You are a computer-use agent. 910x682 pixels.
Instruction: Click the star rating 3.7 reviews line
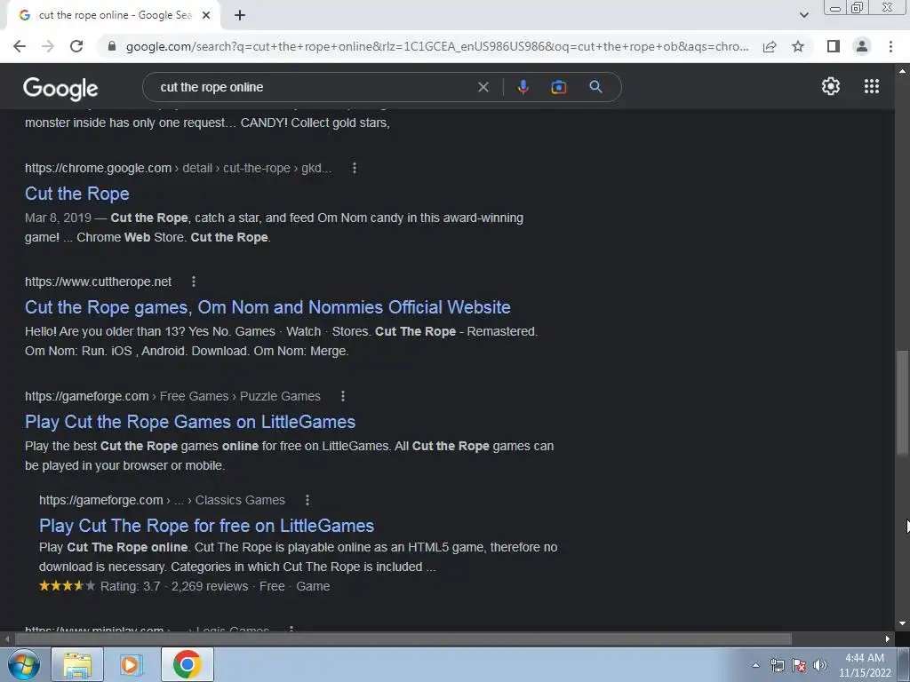click(185, 586)
